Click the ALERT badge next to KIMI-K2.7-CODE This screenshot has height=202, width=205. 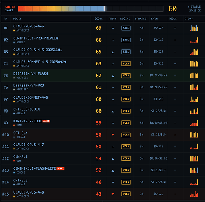pos(46,121)
